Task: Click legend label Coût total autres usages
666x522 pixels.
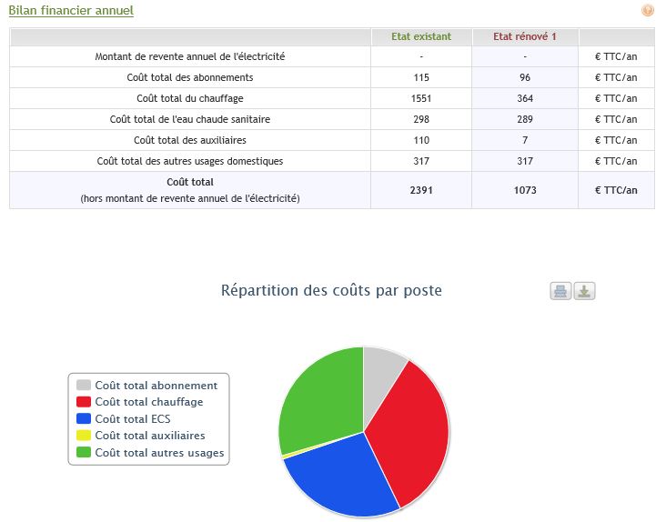Action: pyautogui.click(x=159, y=453)
